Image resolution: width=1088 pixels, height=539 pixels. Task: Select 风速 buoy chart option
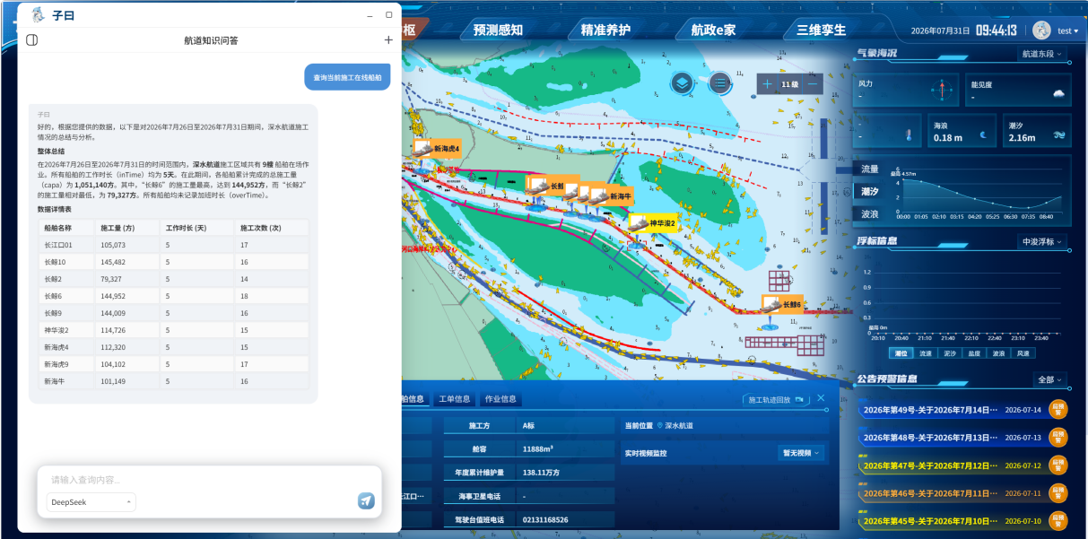pos(1023,353)
